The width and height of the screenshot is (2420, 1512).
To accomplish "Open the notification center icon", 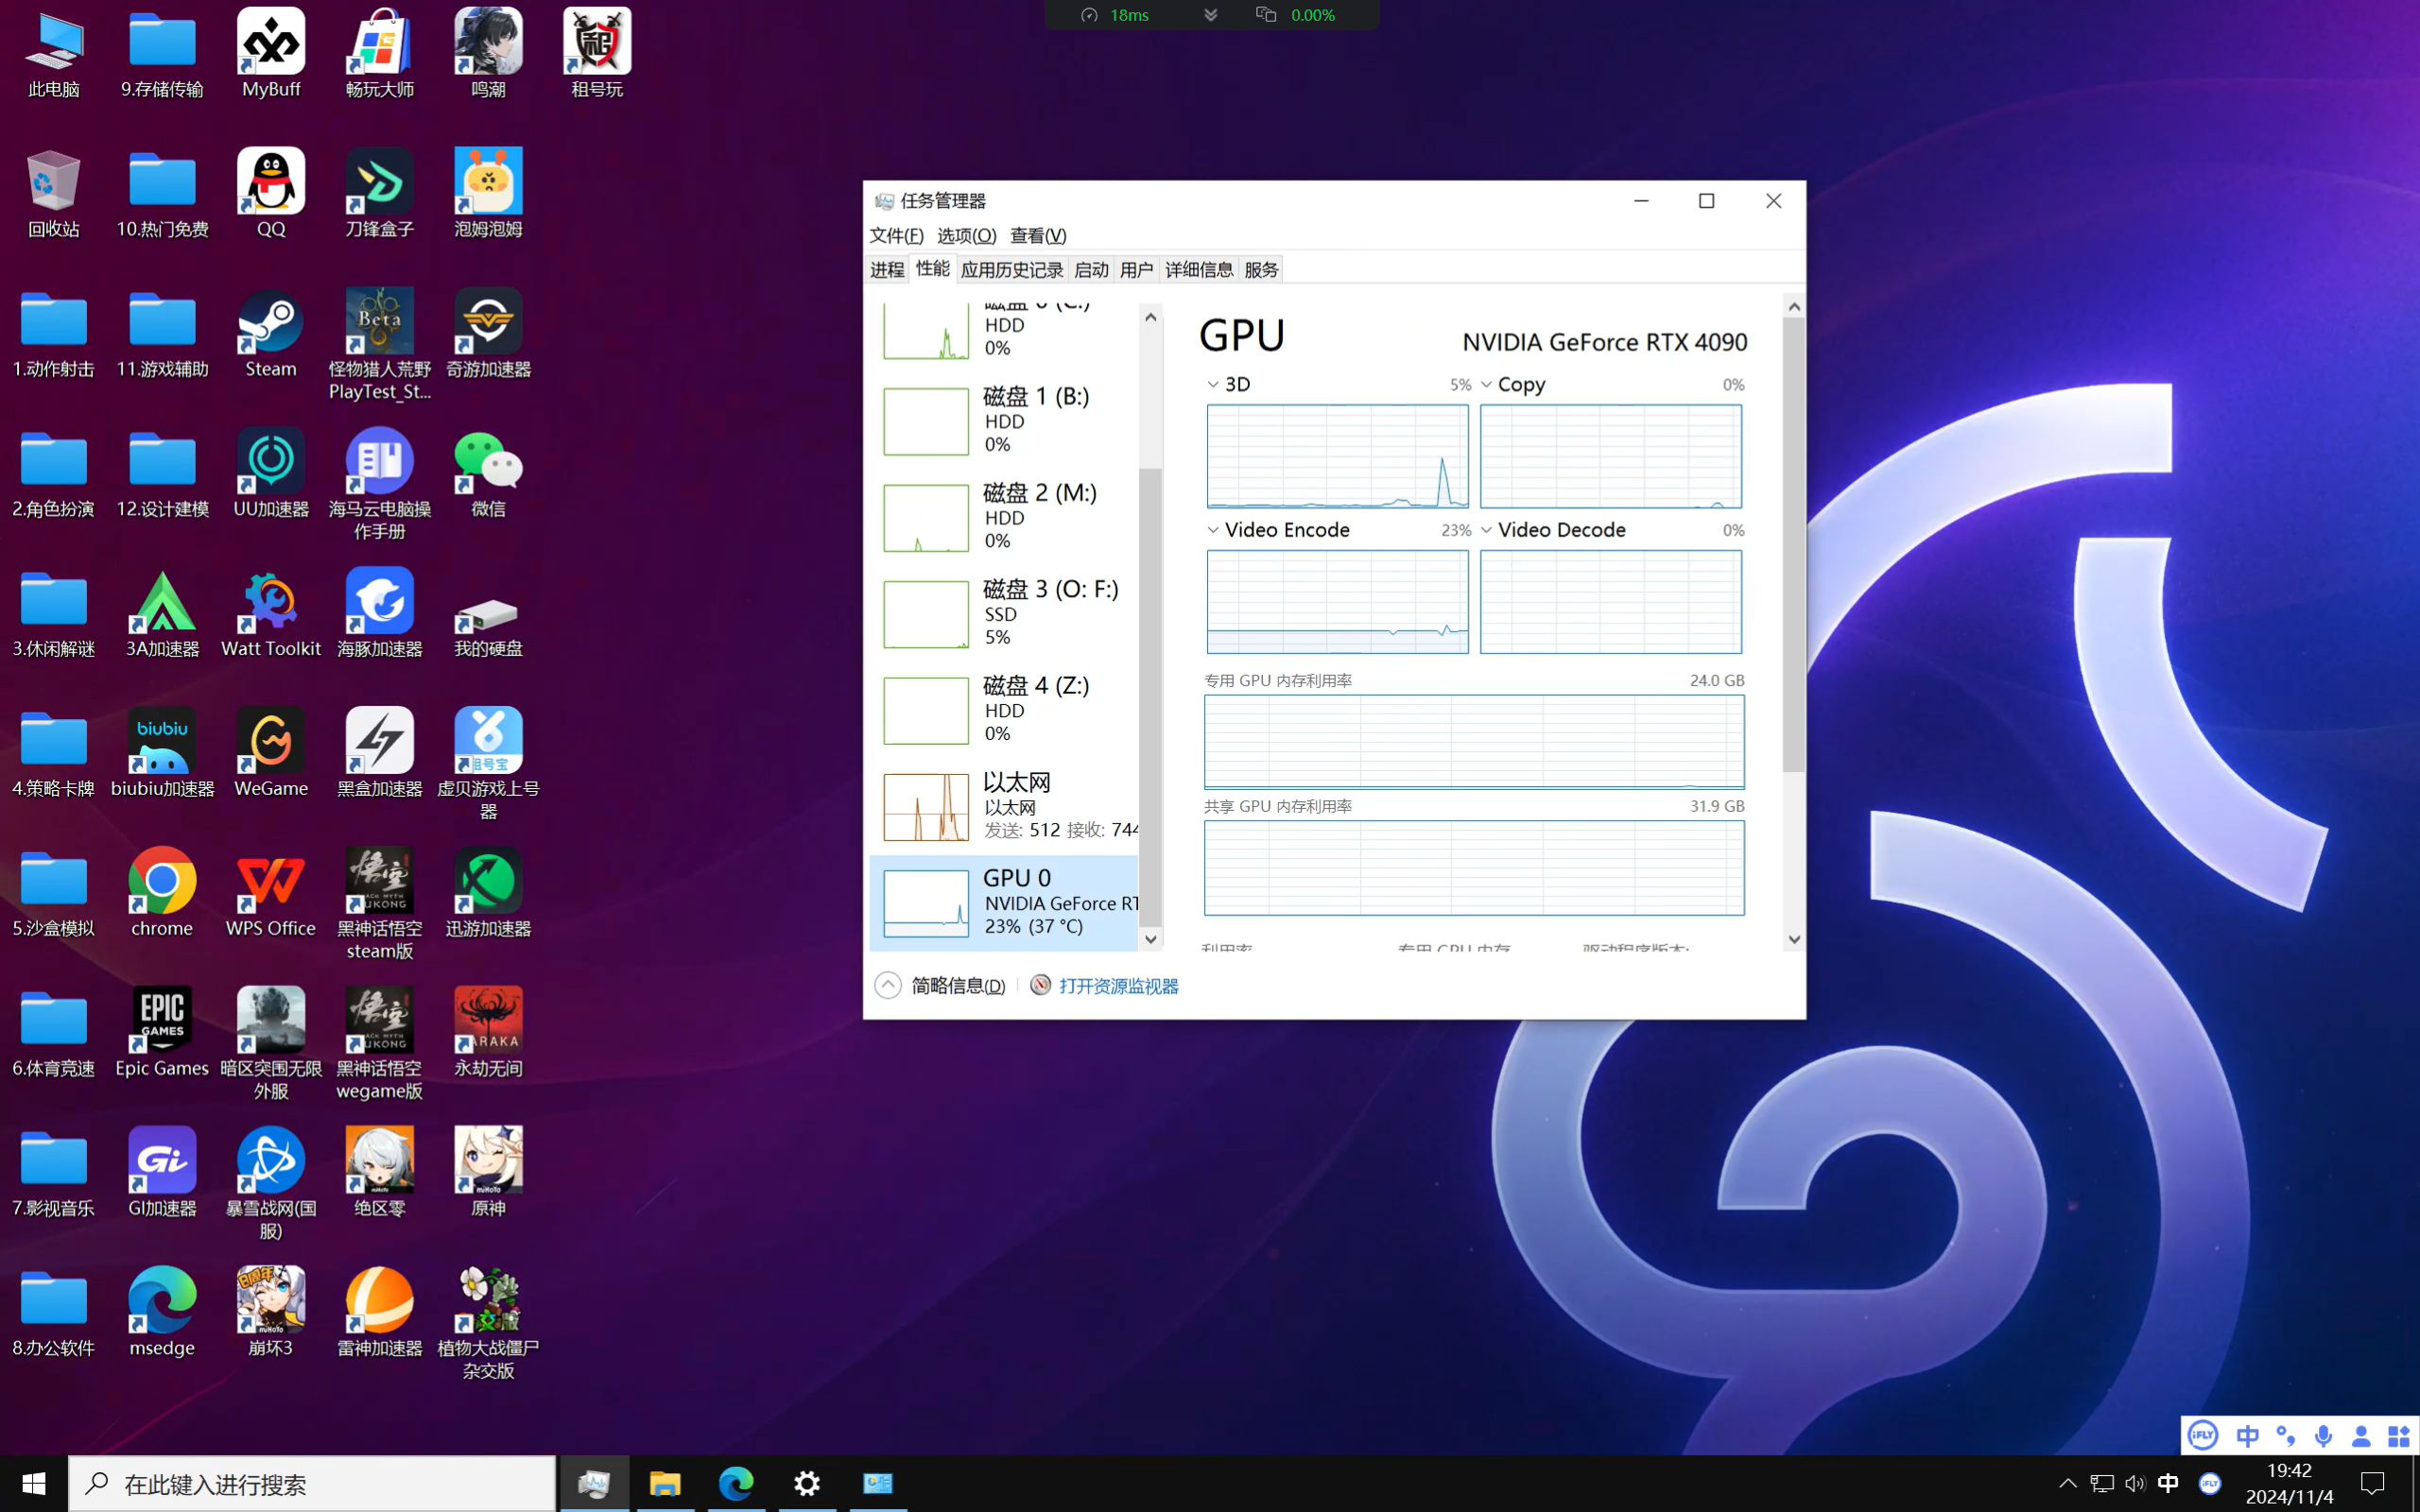I will [2373, 1483].
